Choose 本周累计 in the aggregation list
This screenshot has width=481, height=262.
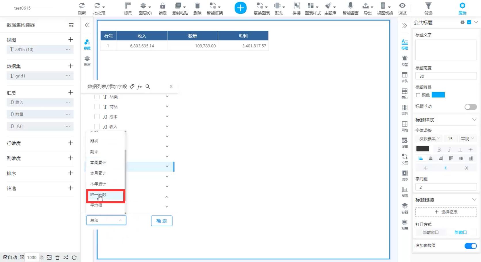tap(106, 162)
